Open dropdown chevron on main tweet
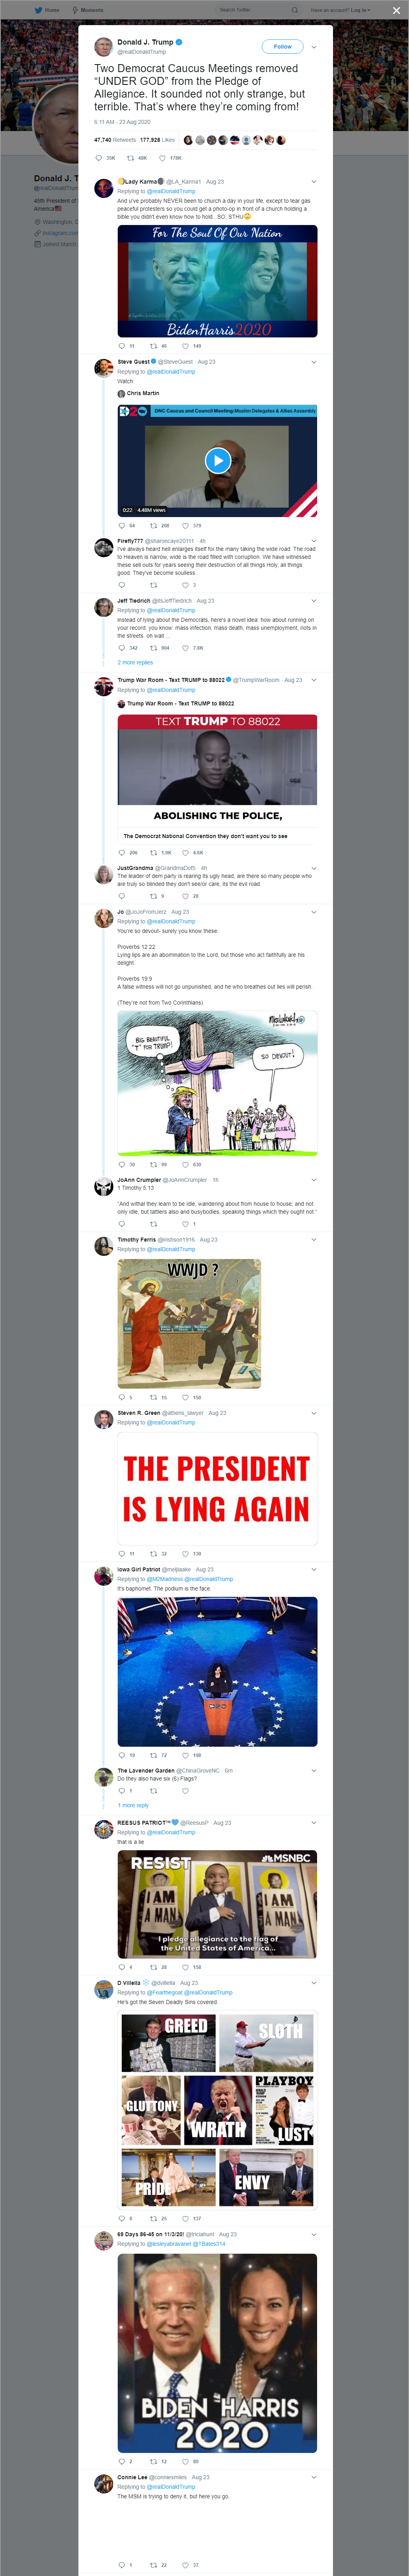409x2576 pixels. (314, 46)
